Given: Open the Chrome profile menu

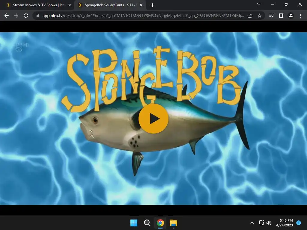Looking at the screenshot, I should coord(291,16).
